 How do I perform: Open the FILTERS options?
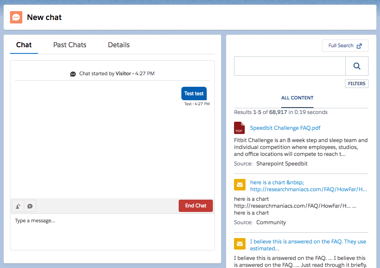357,83
